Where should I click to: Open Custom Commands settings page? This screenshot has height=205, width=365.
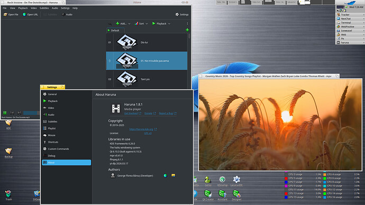coord(66,149)
